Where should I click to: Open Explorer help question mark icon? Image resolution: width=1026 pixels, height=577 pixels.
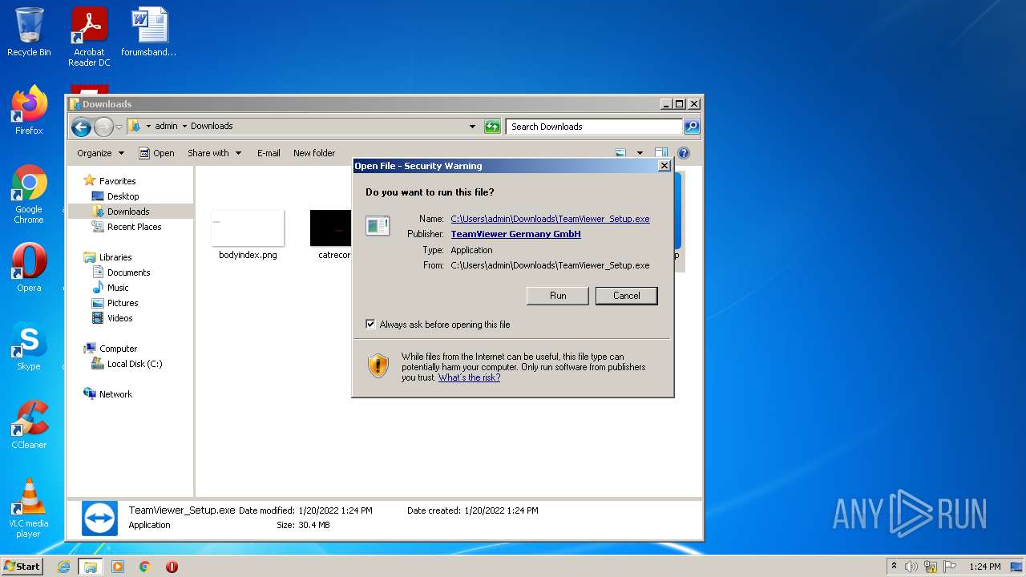coord(684,153)
